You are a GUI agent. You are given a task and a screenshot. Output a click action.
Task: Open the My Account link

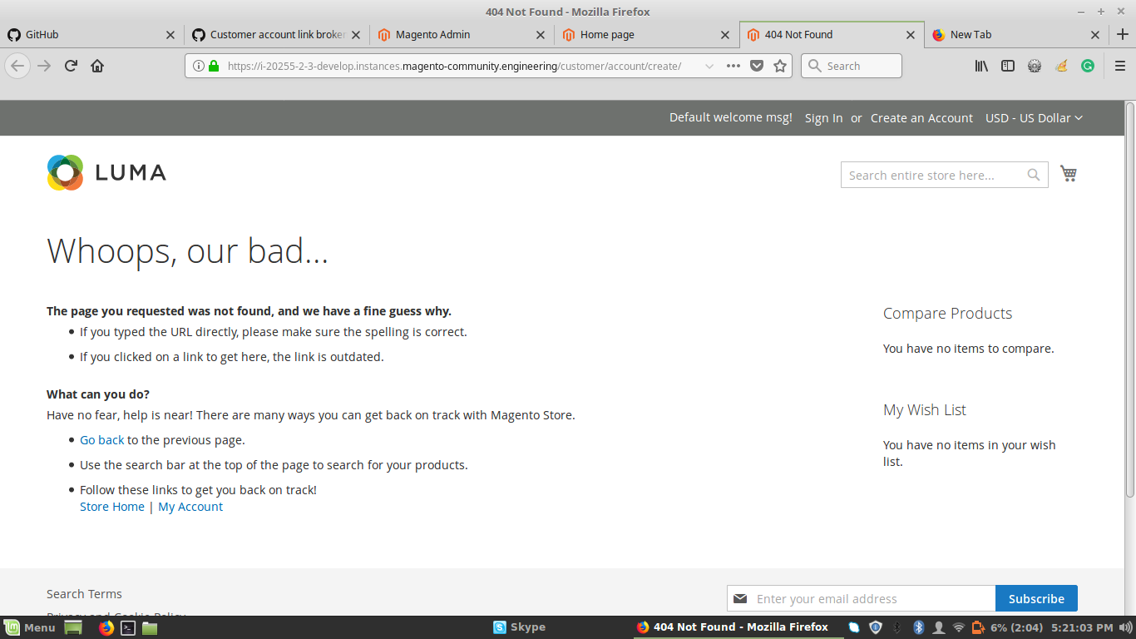pos(190,507)
